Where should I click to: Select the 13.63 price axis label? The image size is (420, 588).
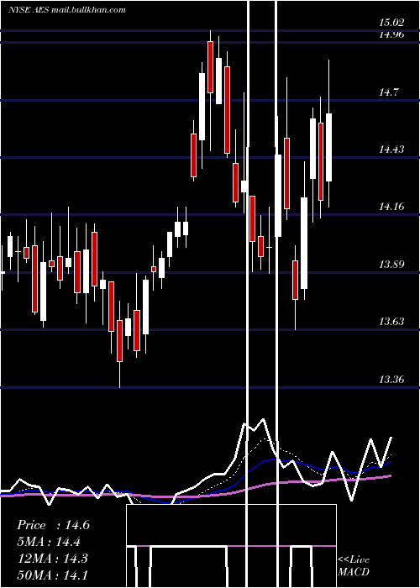click(x=391, y=322)
